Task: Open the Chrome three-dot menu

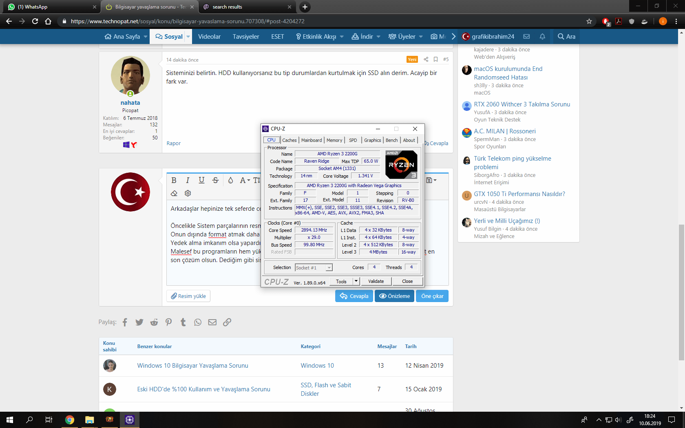Action: point(676,21)
